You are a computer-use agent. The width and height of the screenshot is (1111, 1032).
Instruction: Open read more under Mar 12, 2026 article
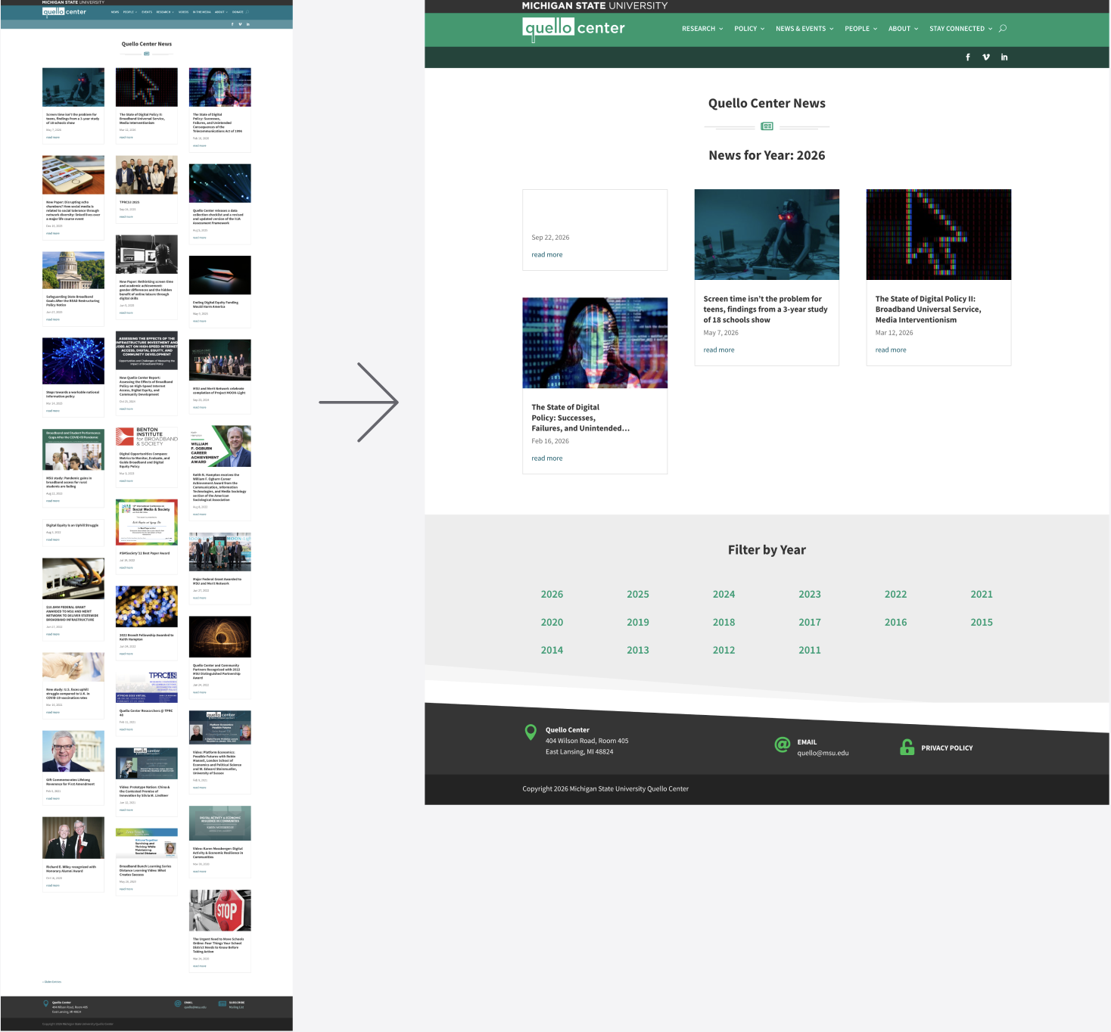891,350
